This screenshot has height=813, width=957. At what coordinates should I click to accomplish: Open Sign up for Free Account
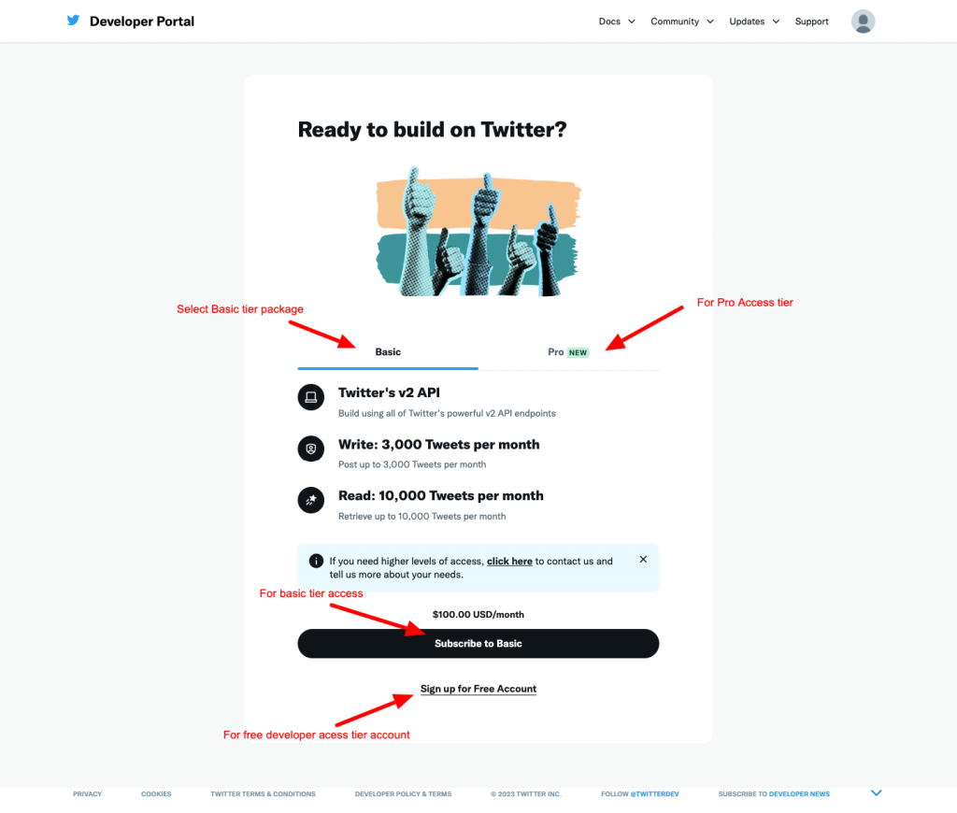(478, 689)
